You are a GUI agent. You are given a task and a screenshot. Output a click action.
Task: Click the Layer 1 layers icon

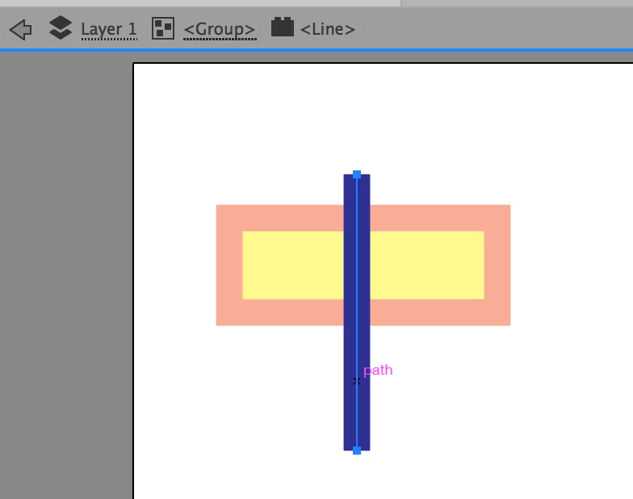click(x=60, y=27)
